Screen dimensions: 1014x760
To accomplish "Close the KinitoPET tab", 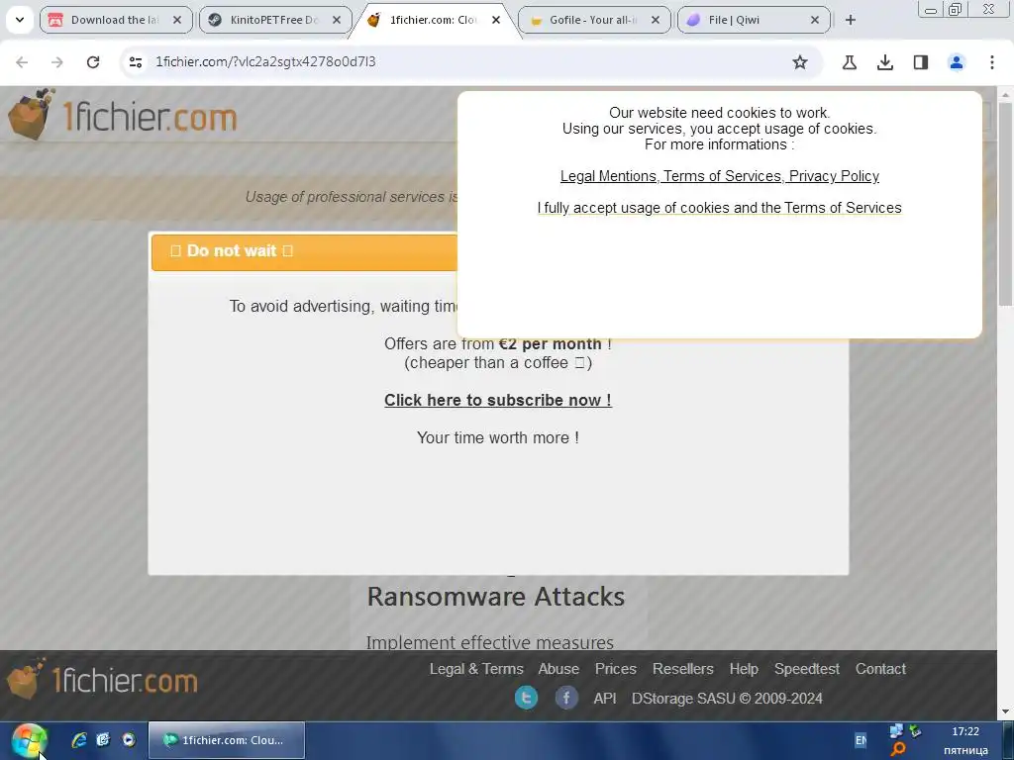I will 337,20.
